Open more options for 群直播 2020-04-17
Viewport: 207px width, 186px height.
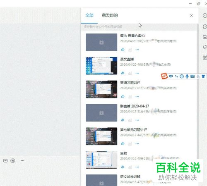tap(137, 120)
